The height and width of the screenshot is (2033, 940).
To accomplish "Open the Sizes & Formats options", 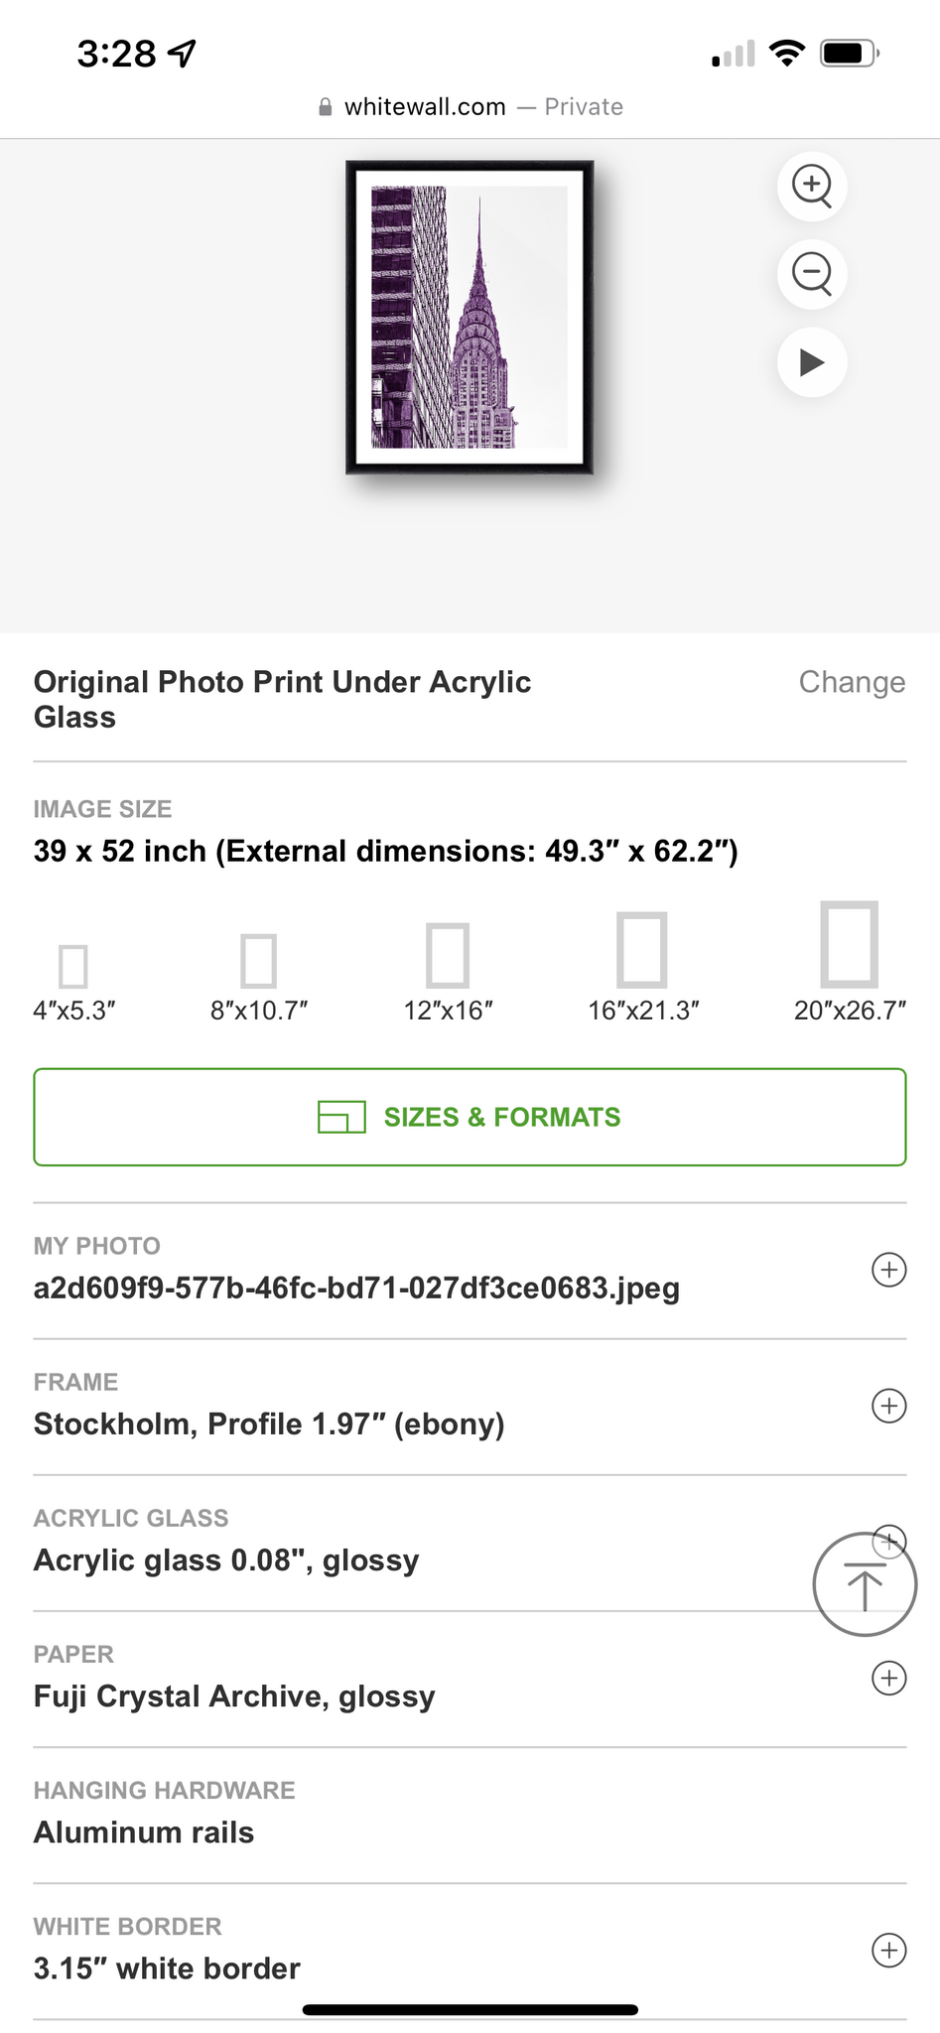I will pyautogui.click(x=470, y=1117).
